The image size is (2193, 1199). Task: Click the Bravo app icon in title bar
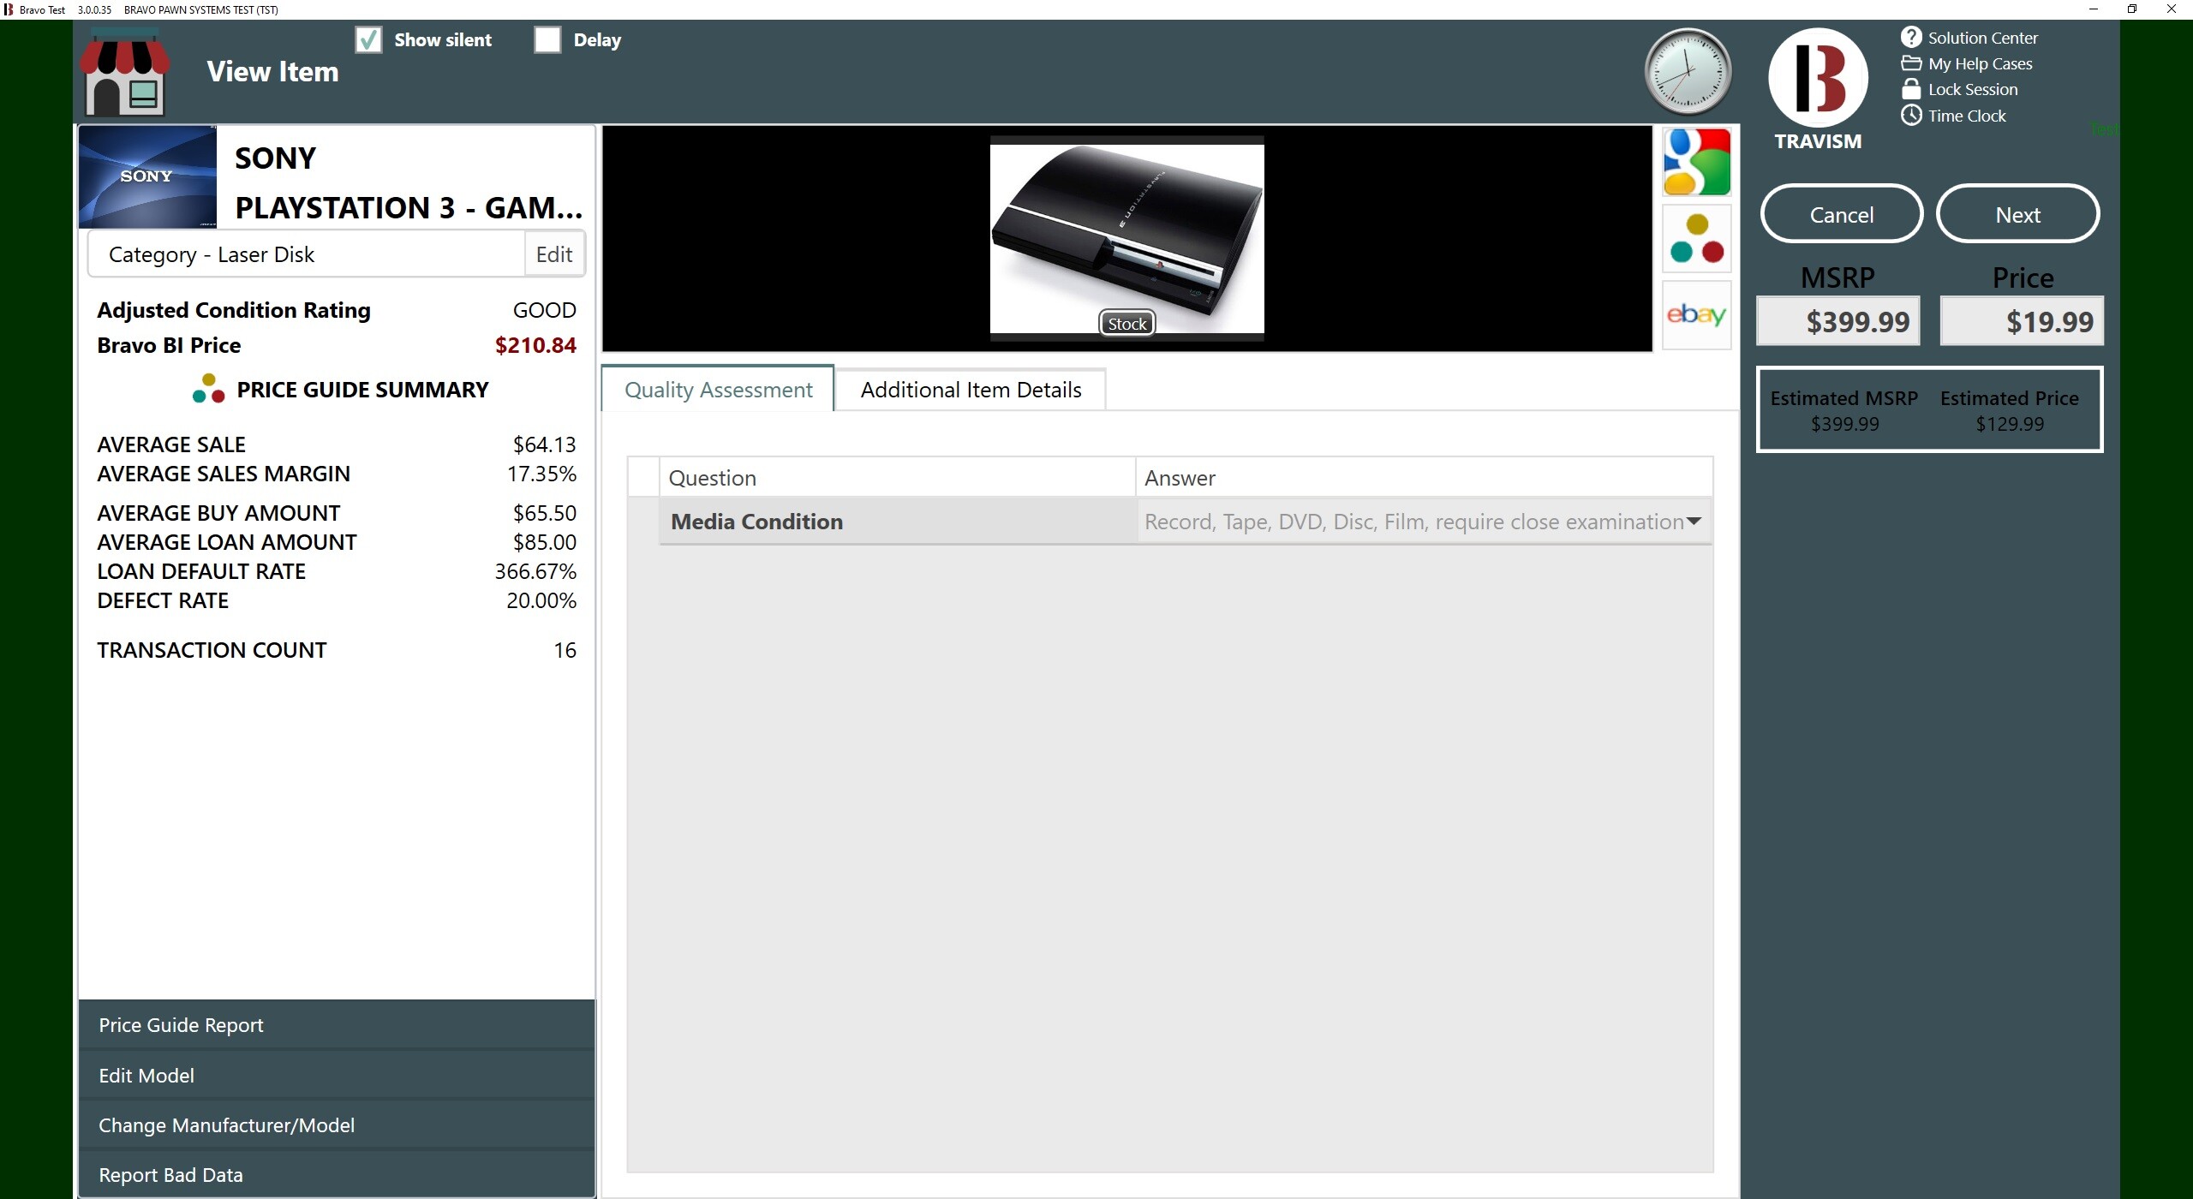8,9
